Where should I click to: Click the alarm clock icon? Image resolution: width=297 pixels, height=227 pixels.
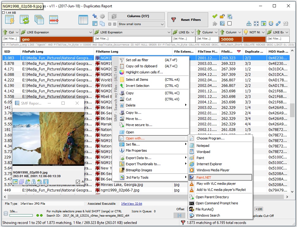271,24
